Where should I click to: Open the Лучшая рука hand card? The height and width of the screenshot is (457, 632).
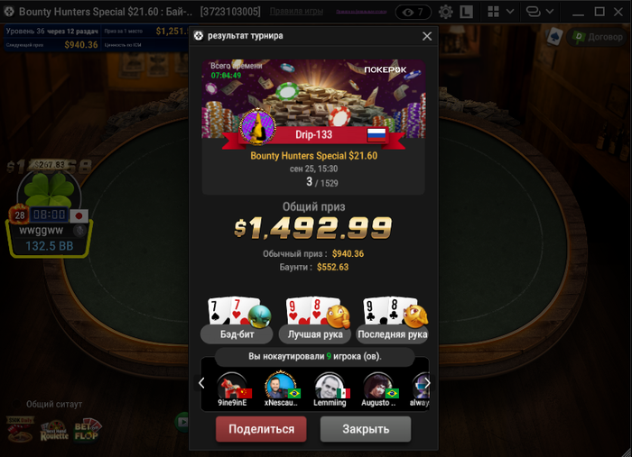pyautogui.click(x=315, y=320)
